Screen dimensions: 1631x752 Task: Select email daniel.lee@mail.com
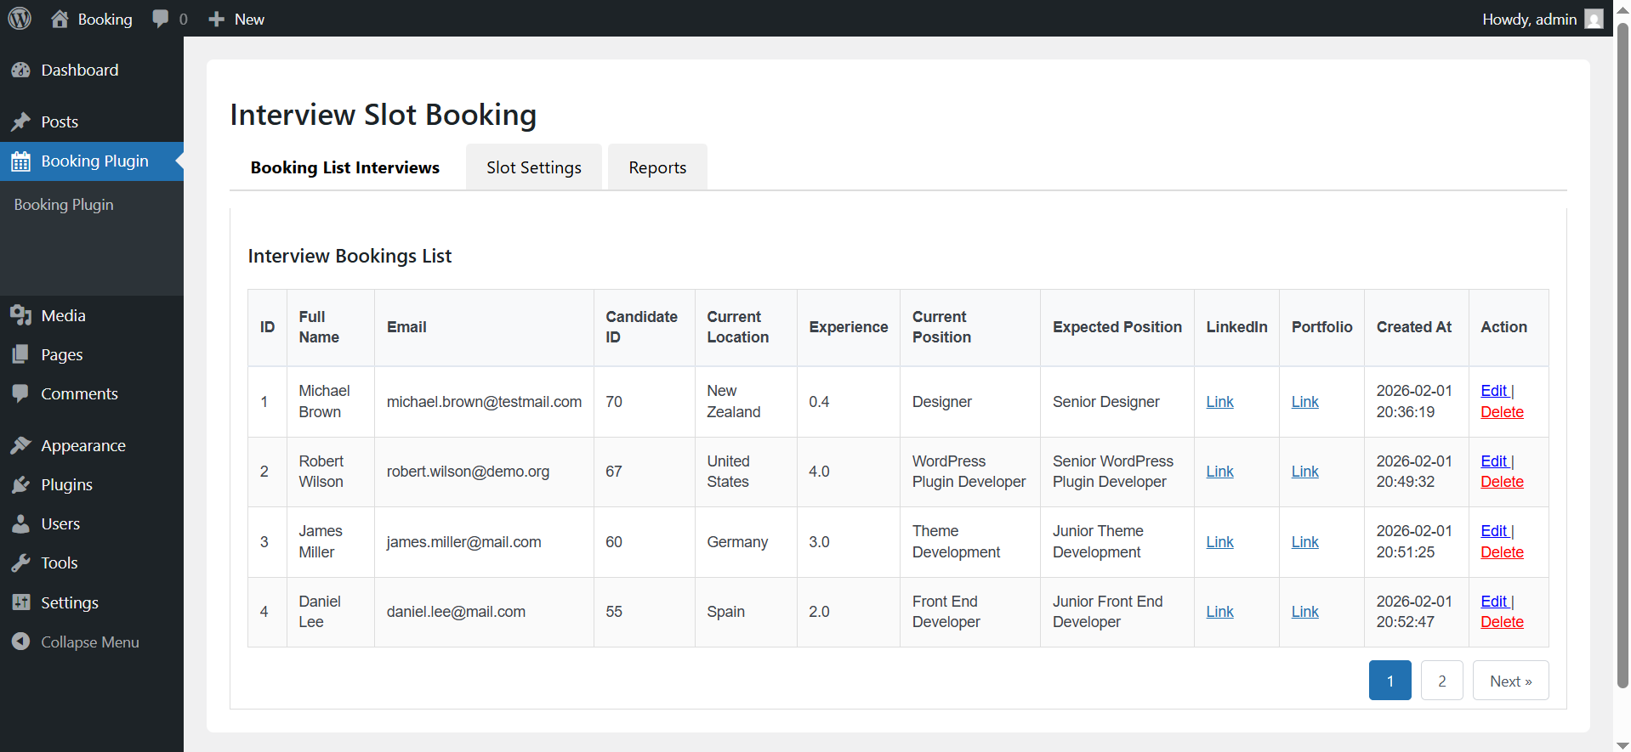click(x=456, y=612)
